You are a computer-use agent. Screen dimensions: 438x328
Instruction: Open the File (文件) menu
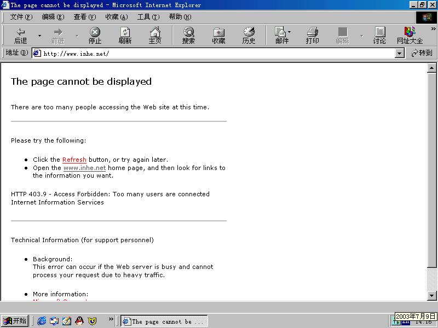point(21,17)
